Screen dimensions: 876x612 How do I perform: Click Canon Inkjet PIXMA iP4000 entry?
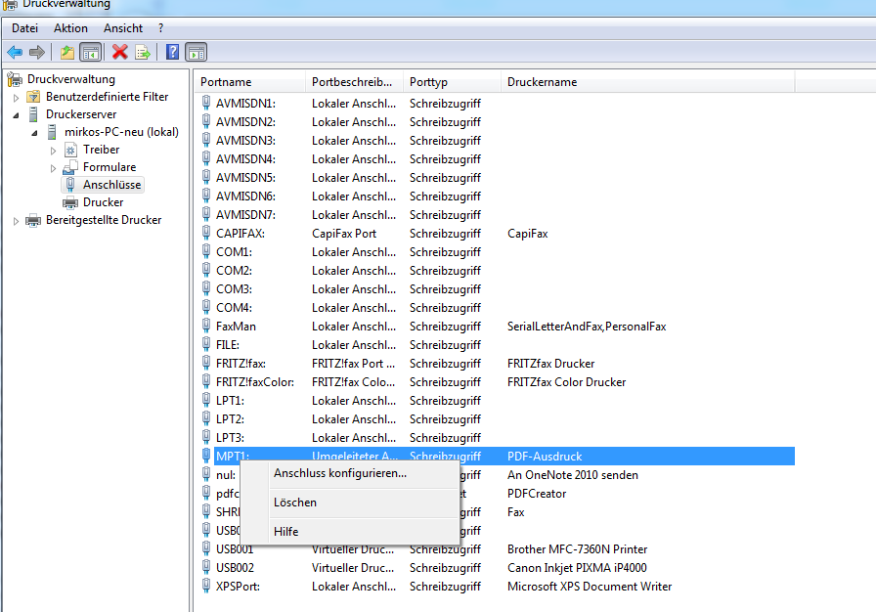(x=577, y=568)
